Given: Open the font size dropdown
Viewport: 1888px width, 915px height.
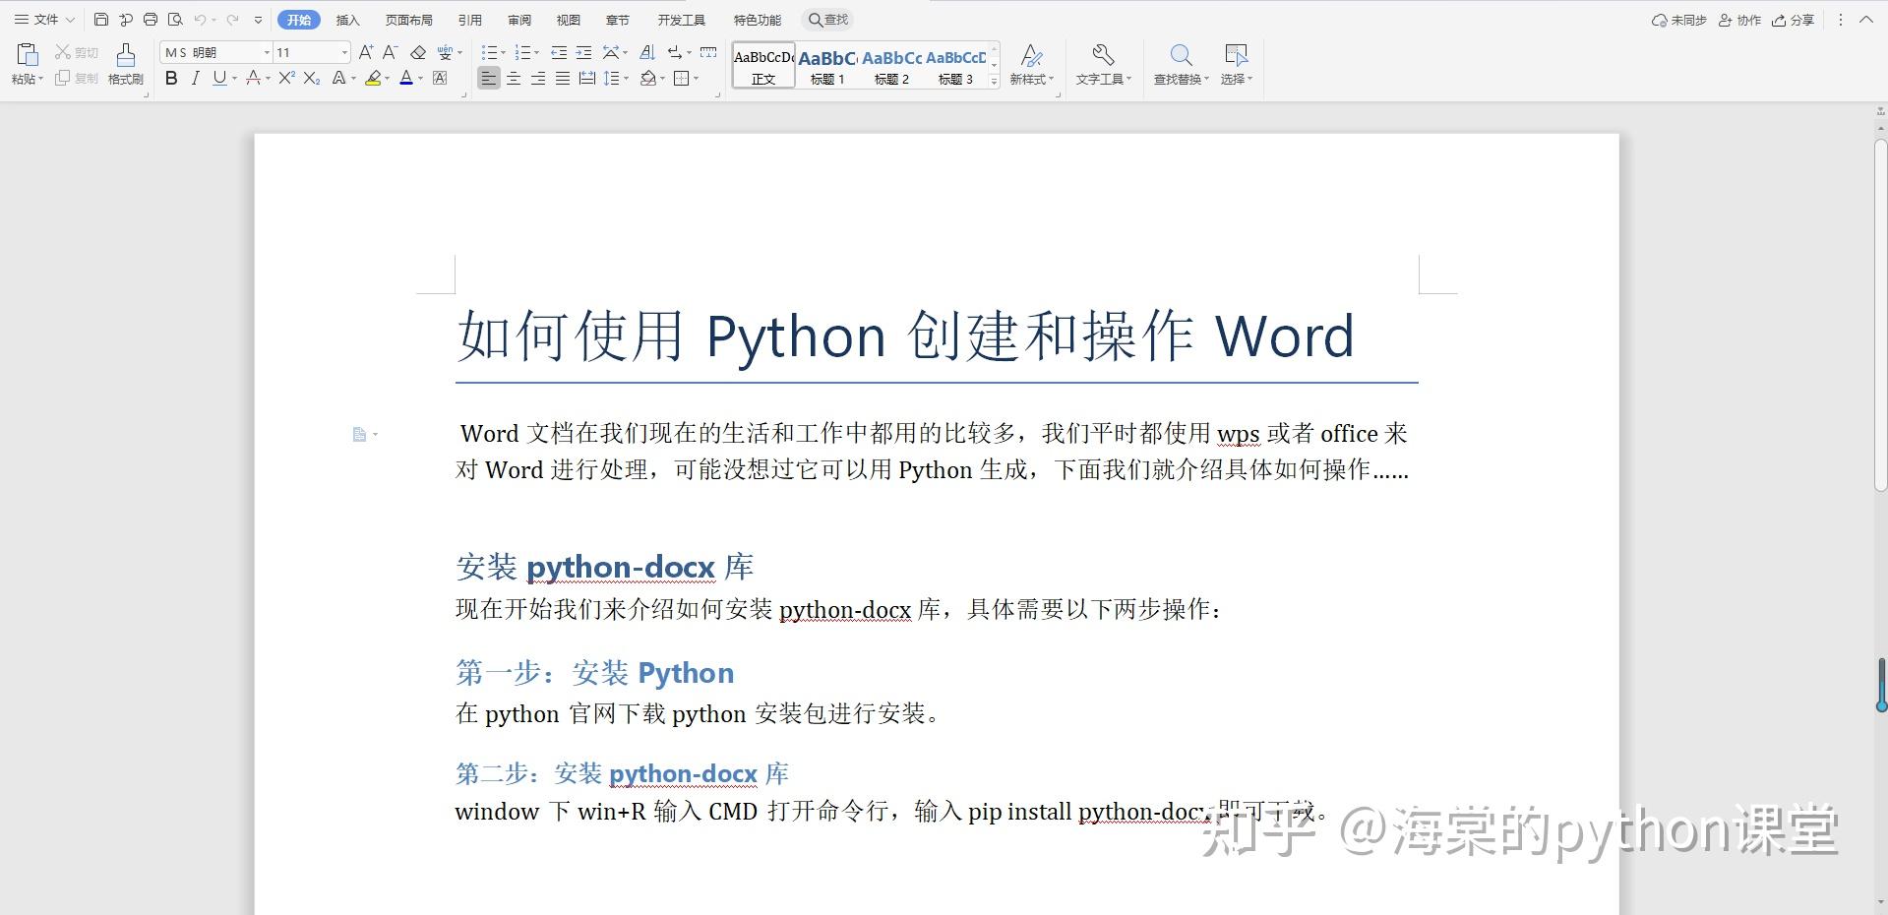Looking at the screenshot, I should pyautogui.click(x=342, y=51).
